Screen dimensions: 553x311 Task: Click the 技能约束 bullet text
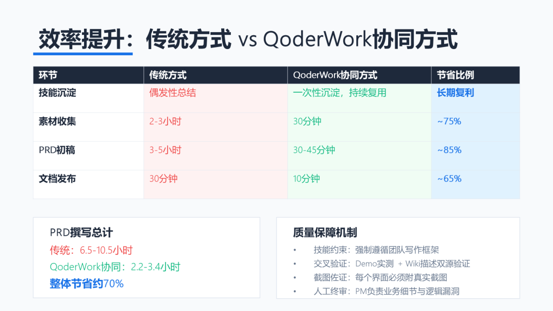[x=376, y=250]
